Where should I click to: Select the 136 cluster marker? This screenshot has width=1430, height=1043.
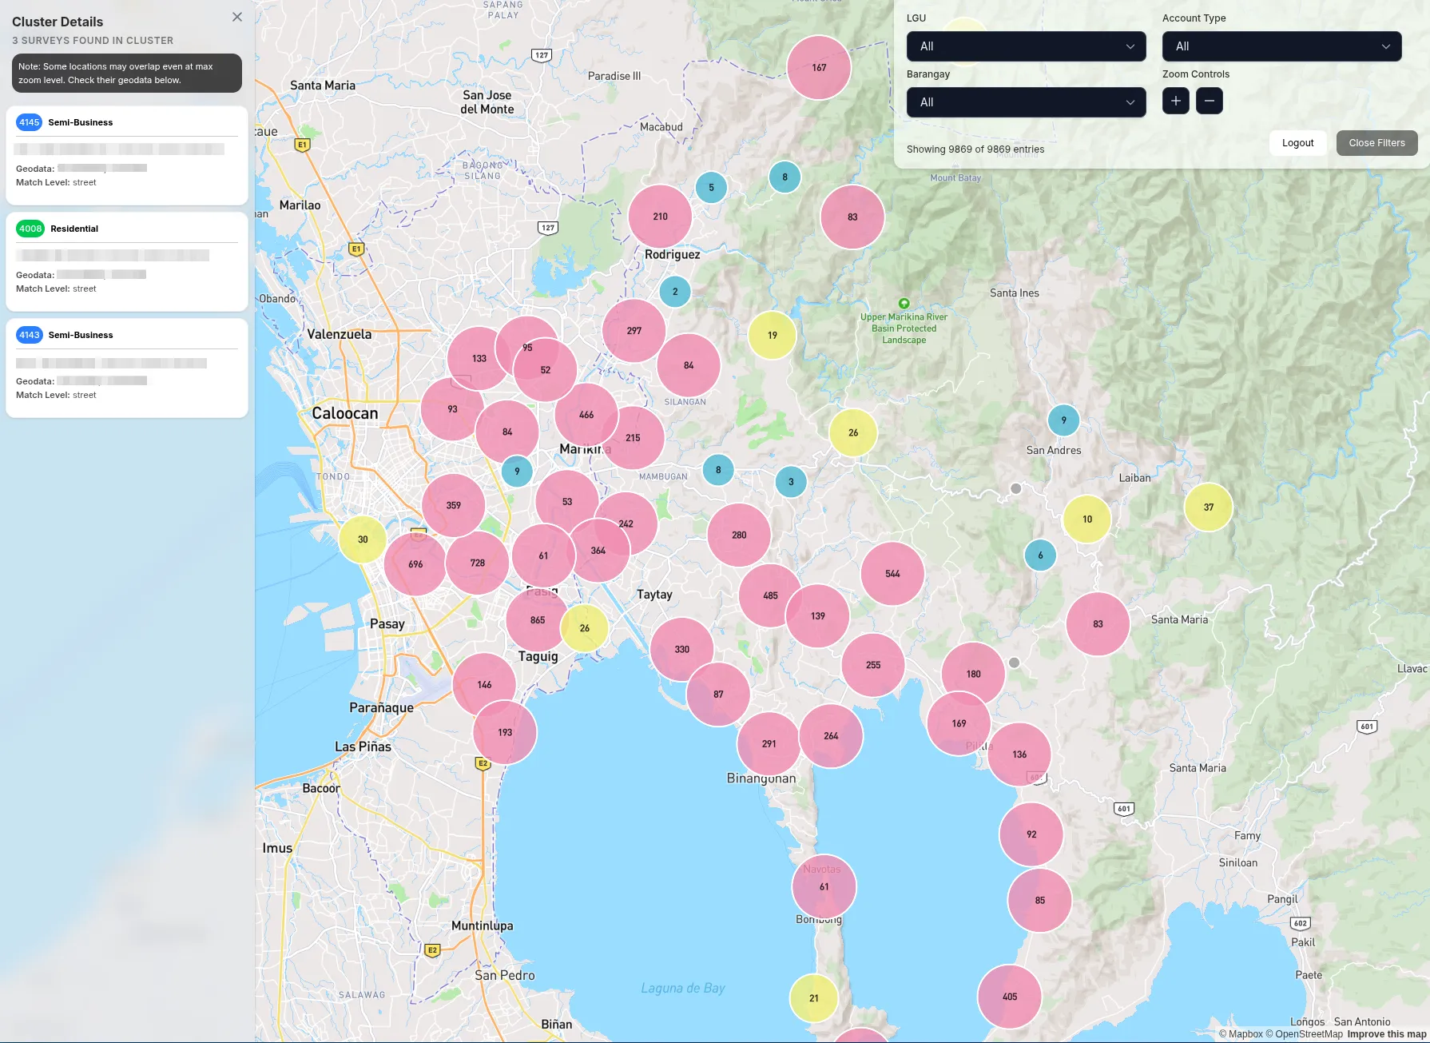(1019, 754)
